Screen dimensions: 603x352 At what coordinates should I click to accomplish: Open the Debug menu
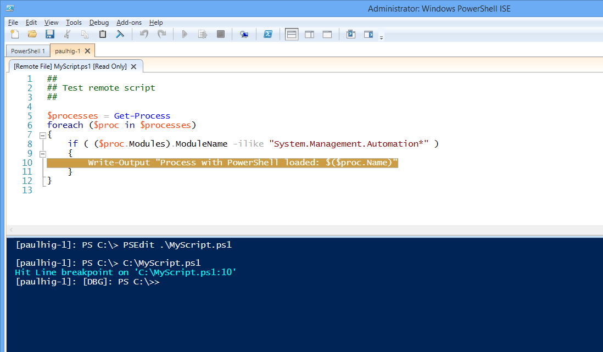coord(99,23)
